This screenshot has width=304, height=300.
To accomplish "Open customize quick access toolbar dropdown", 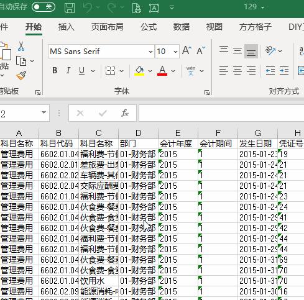I will pos(172,7).
